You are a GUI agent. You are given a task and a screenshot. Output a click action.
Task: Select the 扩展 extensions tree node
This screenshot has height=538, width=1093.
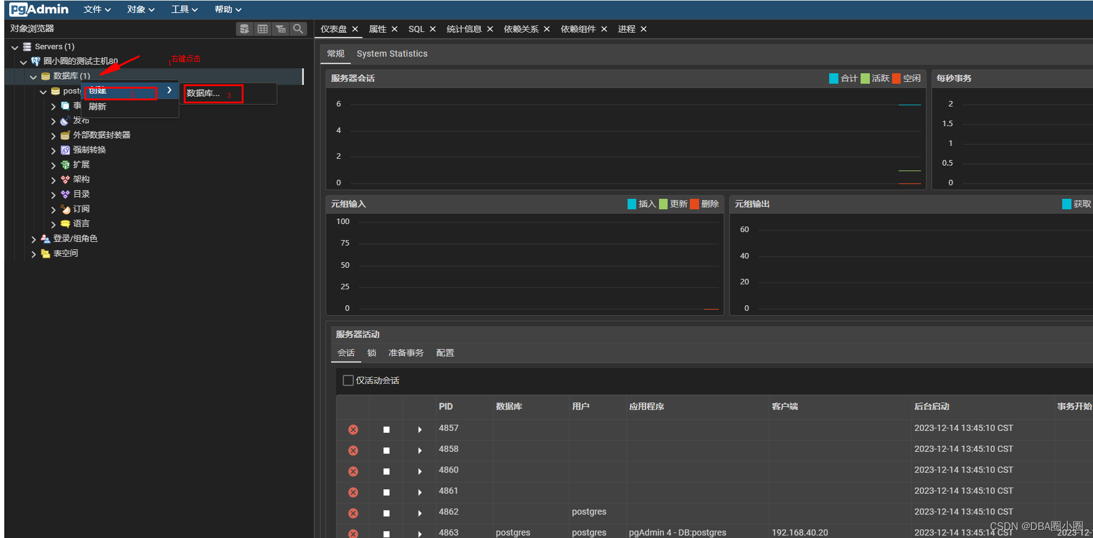tap(81, 164)
